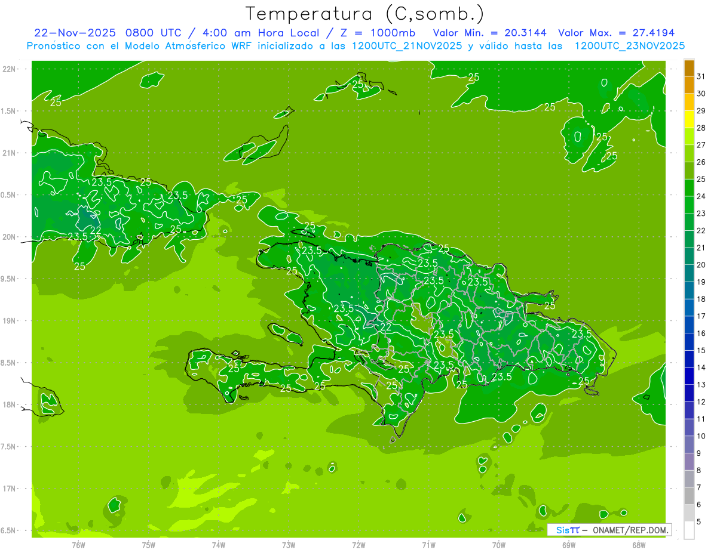
Task: Click the "15" value on the color scale
Action: click(701, 350)
